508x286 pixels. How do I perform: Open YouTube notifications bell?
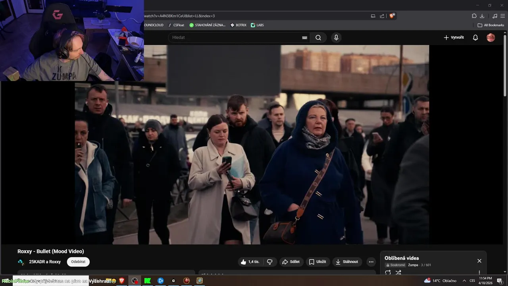coord(475,38)
